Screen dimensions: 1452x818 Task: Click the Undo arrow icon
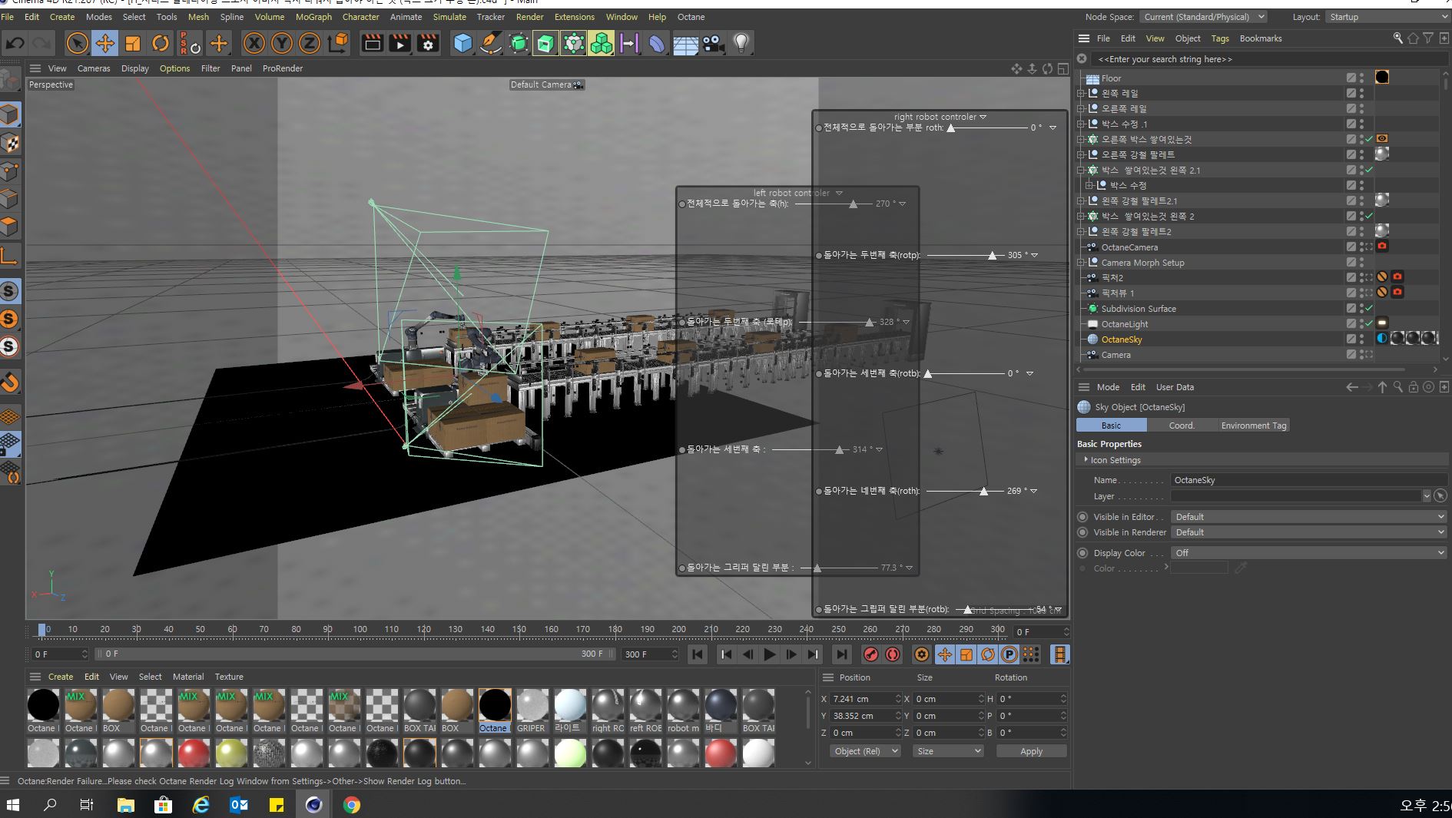tap(15, 44)
